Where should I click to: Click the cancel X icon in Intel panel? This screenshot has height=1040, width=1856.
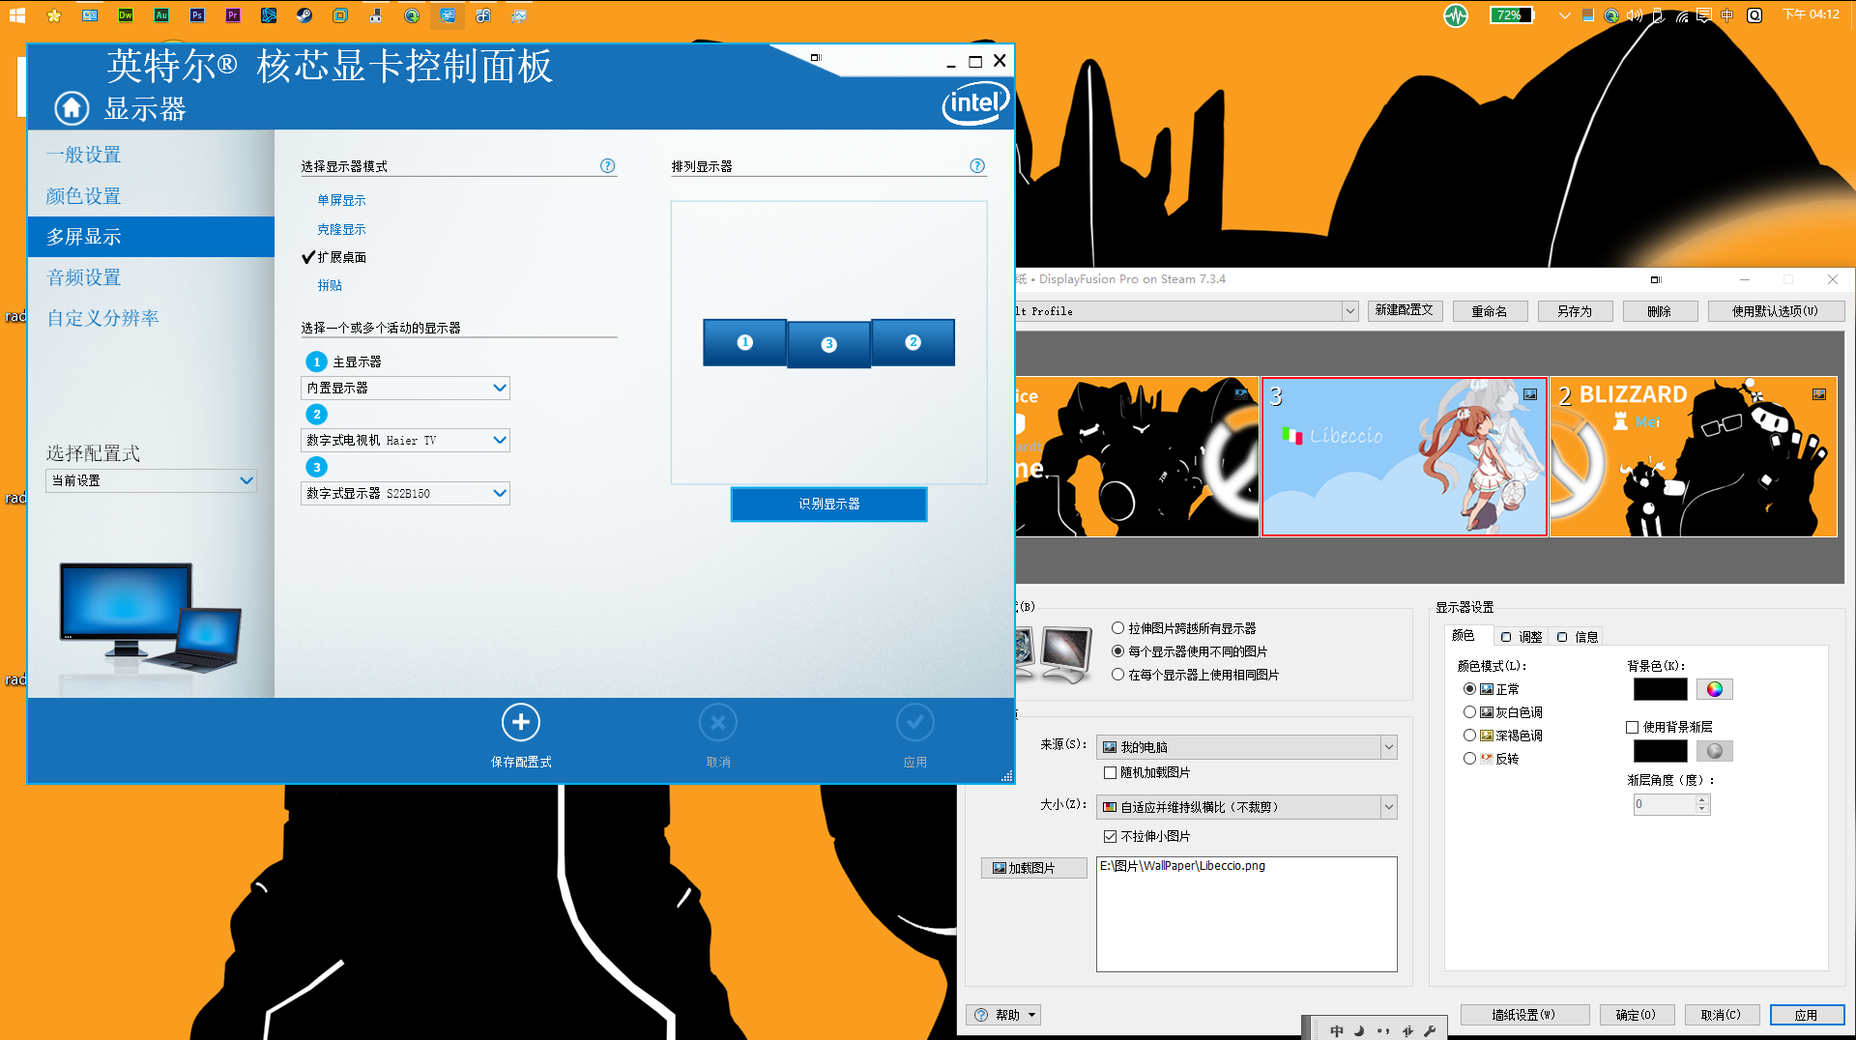pyautogui.click(x=718, y=722)
